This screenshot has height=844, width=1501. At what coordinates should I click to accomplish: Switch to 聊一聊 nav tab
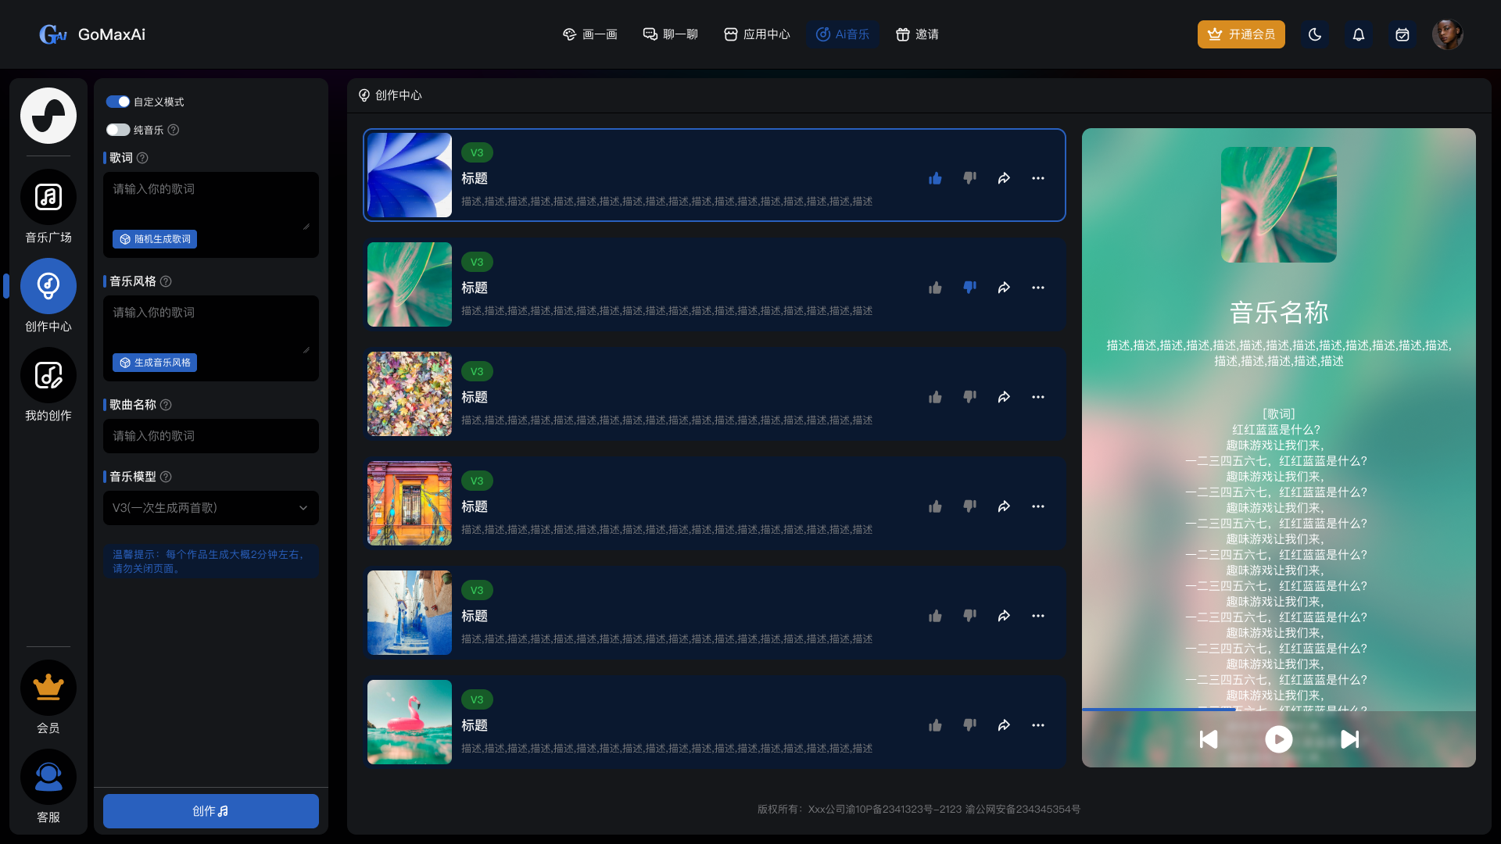(670, 34)
